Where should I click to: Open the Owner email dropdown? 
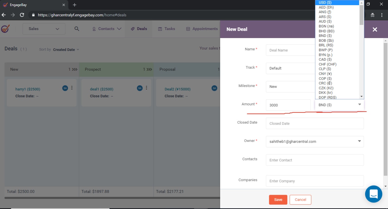click(x=315, y=141)
